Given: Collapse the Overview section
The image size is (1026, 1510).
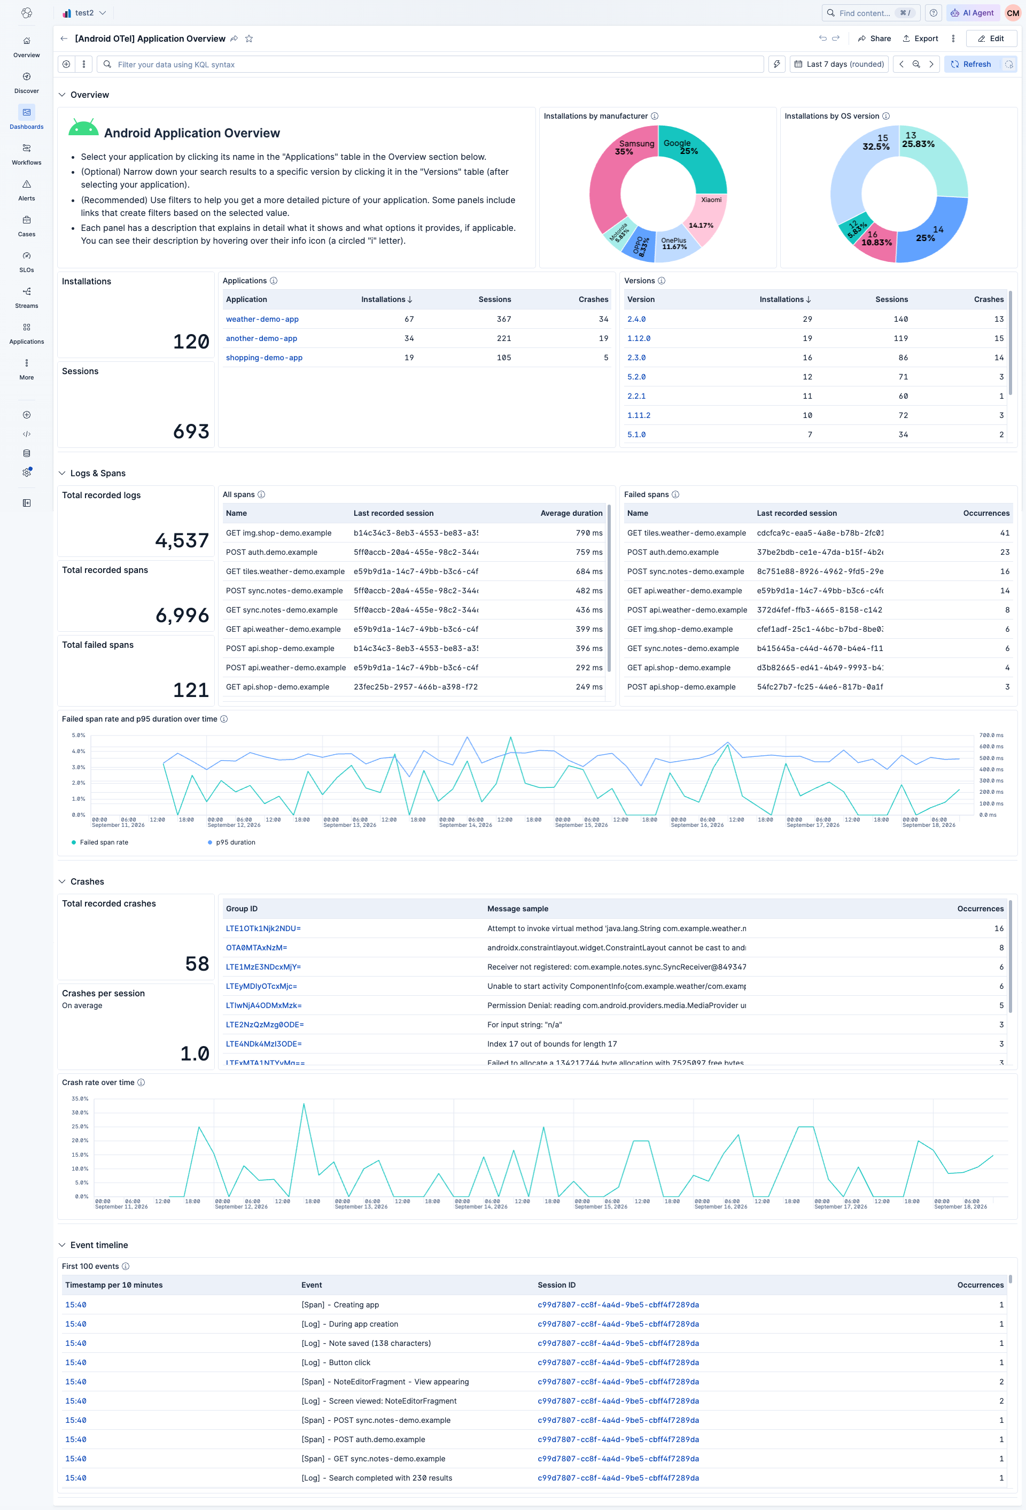Looking at the screenshot, I should tap(63, 95).
